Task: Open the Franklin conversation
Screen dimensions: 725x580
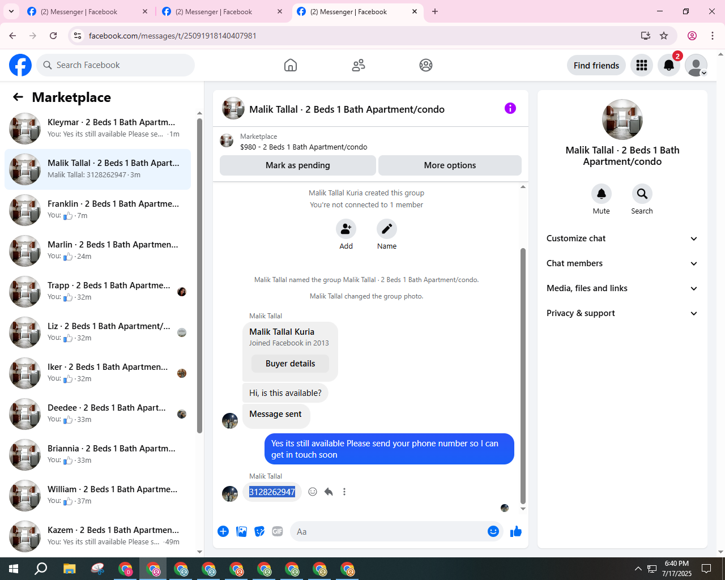Action: click(97, 210)
